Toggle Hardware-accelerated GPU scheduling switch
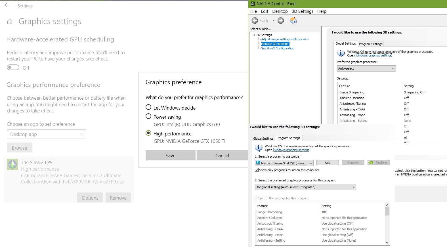 [13, 68]
